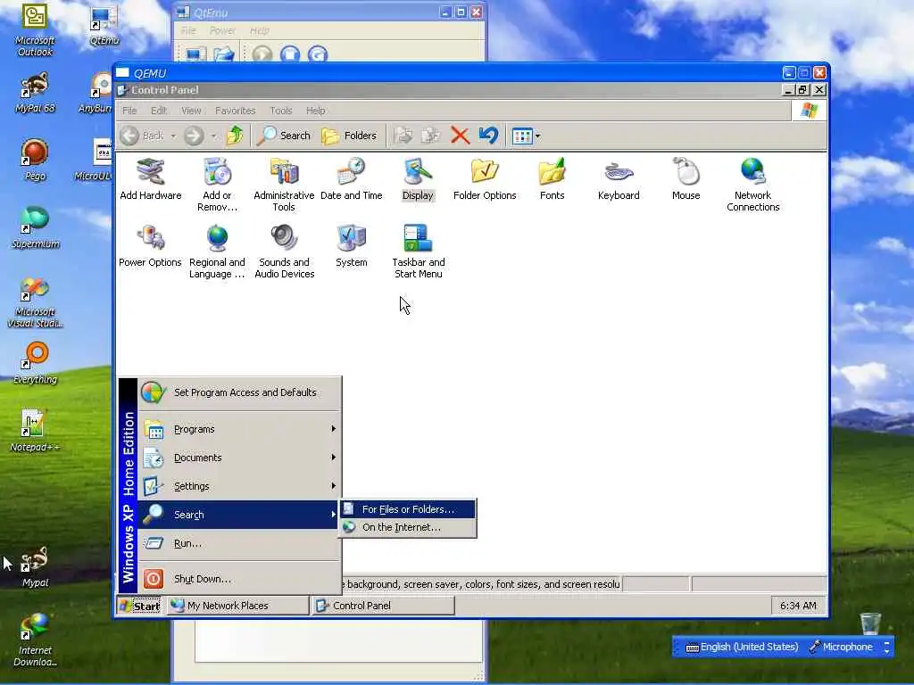914x685 pixels.
Task: Open the Tools menu
Action: (x=281, y=111)
